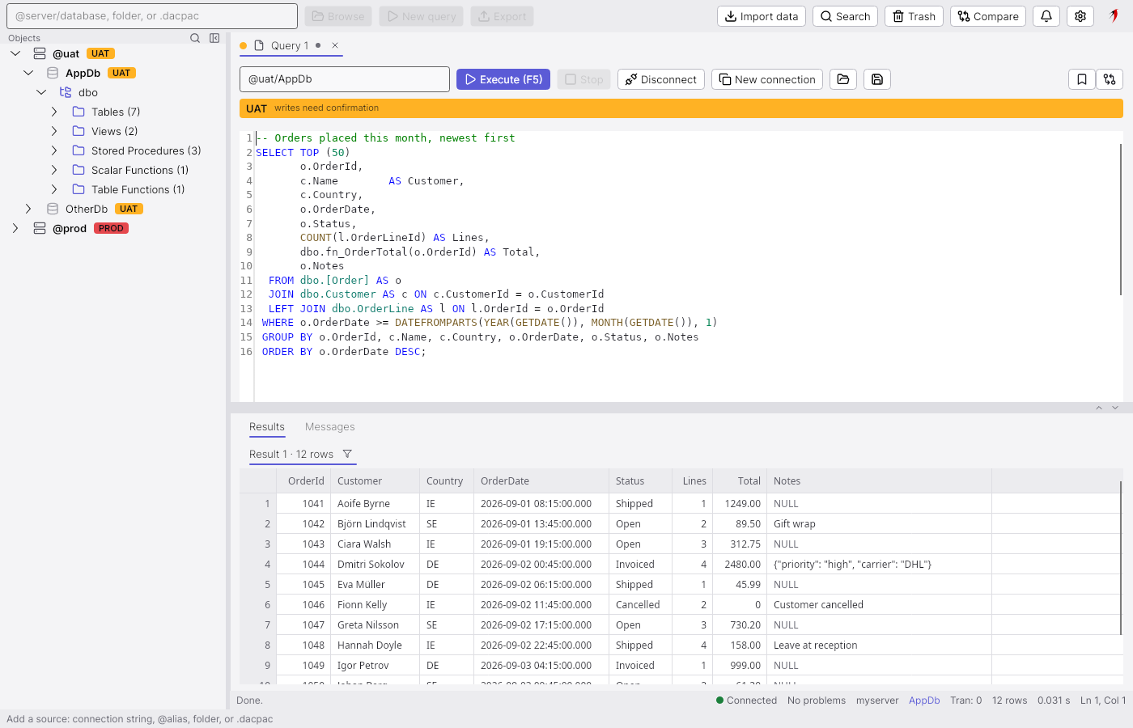Collapse the Objects sidebar panel icon

214,38
